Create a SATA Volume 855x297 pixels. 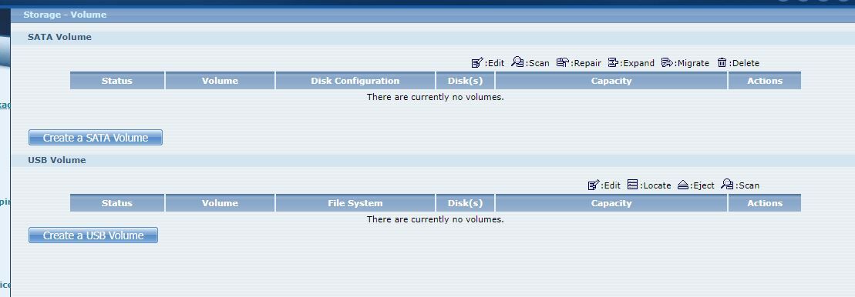tap(96, 138)
